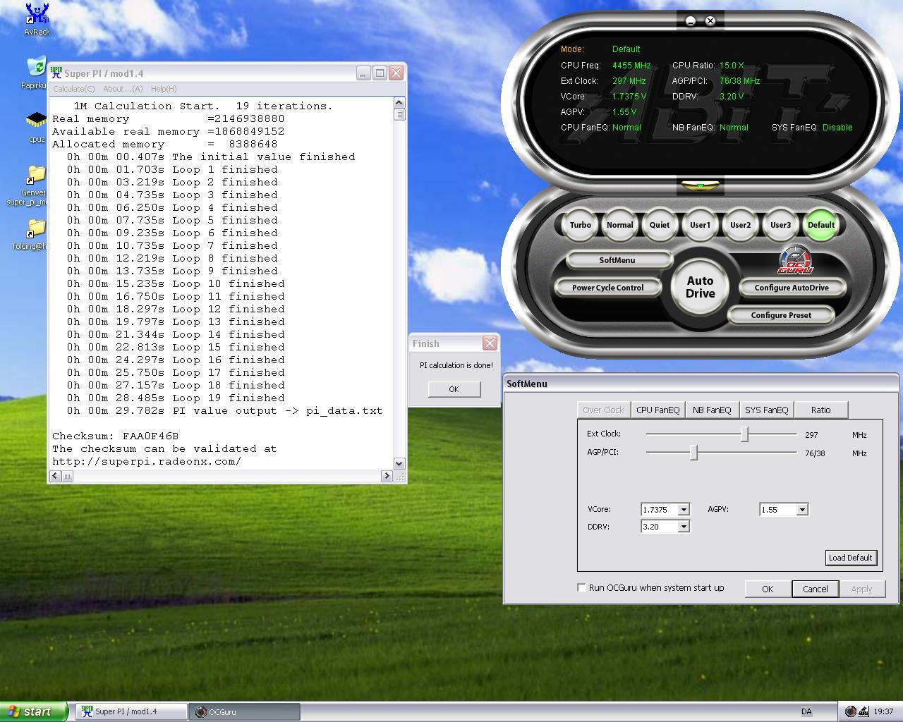Click the OC Guru logo icon
Image resolution: width=903 pixels, height=722 pixels.
tap(795, 260)
